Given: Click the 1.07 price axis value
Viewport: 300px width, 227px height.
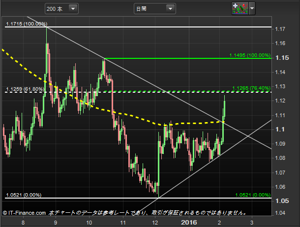Looking at the screenshot, I should pyautogui.click(x=280, y=173).
